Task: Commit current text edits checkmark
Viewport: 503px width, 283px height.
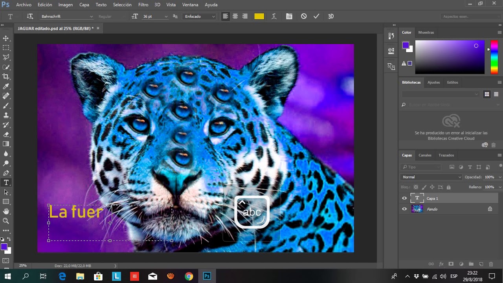Action: coord(316,17)
